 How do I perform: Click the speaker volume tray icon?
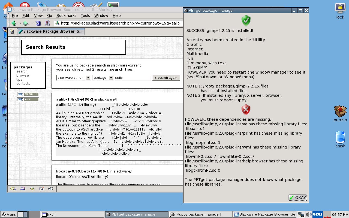click(x=309, y=214)
